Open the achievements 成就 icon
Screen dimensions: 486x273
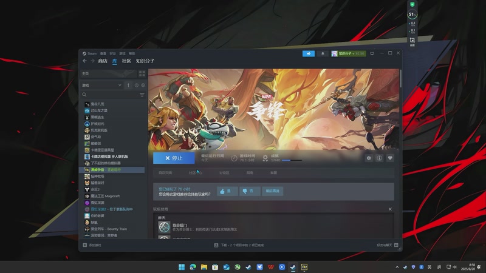click(x=265, y=158)
